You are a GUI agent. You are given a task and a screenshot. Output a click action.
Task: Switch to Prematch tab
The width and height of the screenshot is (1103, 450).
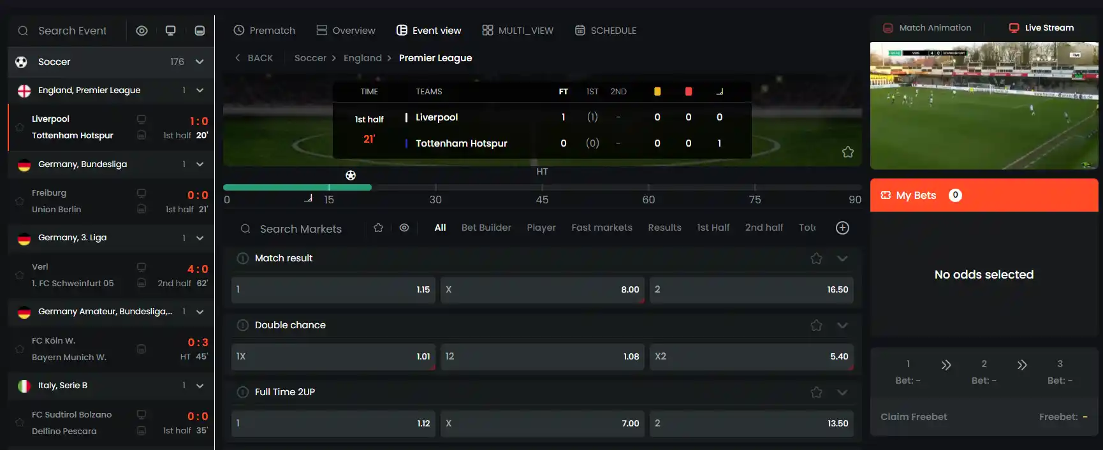[x=264, y=31]
